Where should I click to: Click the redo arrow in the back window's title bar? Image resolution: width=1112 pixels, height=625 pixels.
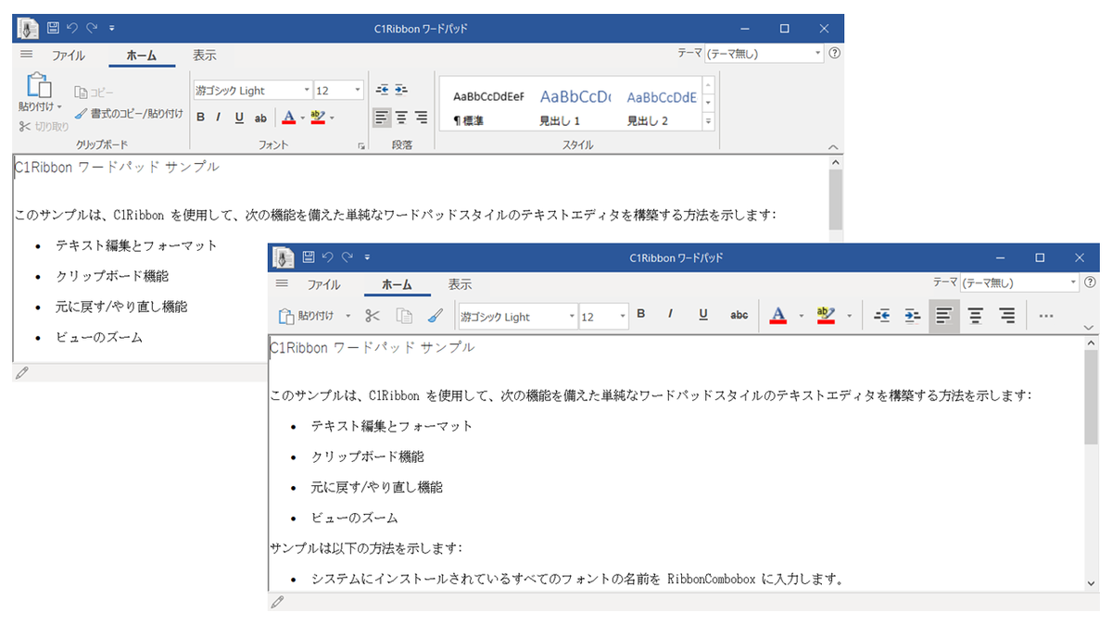tap(92, 28)
